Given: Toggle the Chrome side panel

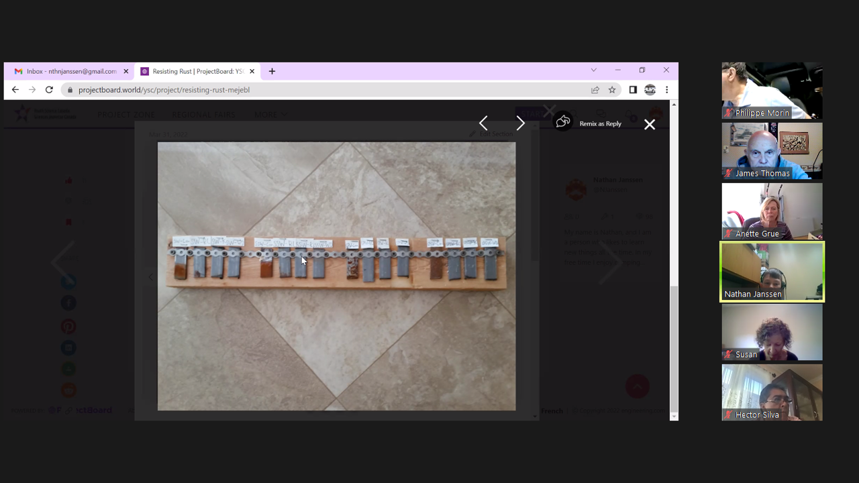Looking at the screenshot, I should [632, 90].
